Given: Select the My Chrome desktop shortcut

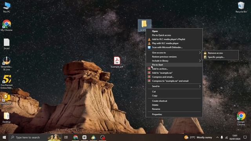Looking at the screenshot, I should 7,25.
